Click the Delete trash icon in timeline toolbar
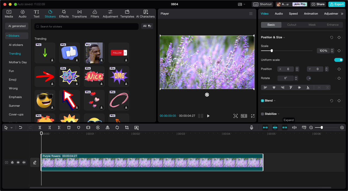348x191 pixels. coord(69,127)
